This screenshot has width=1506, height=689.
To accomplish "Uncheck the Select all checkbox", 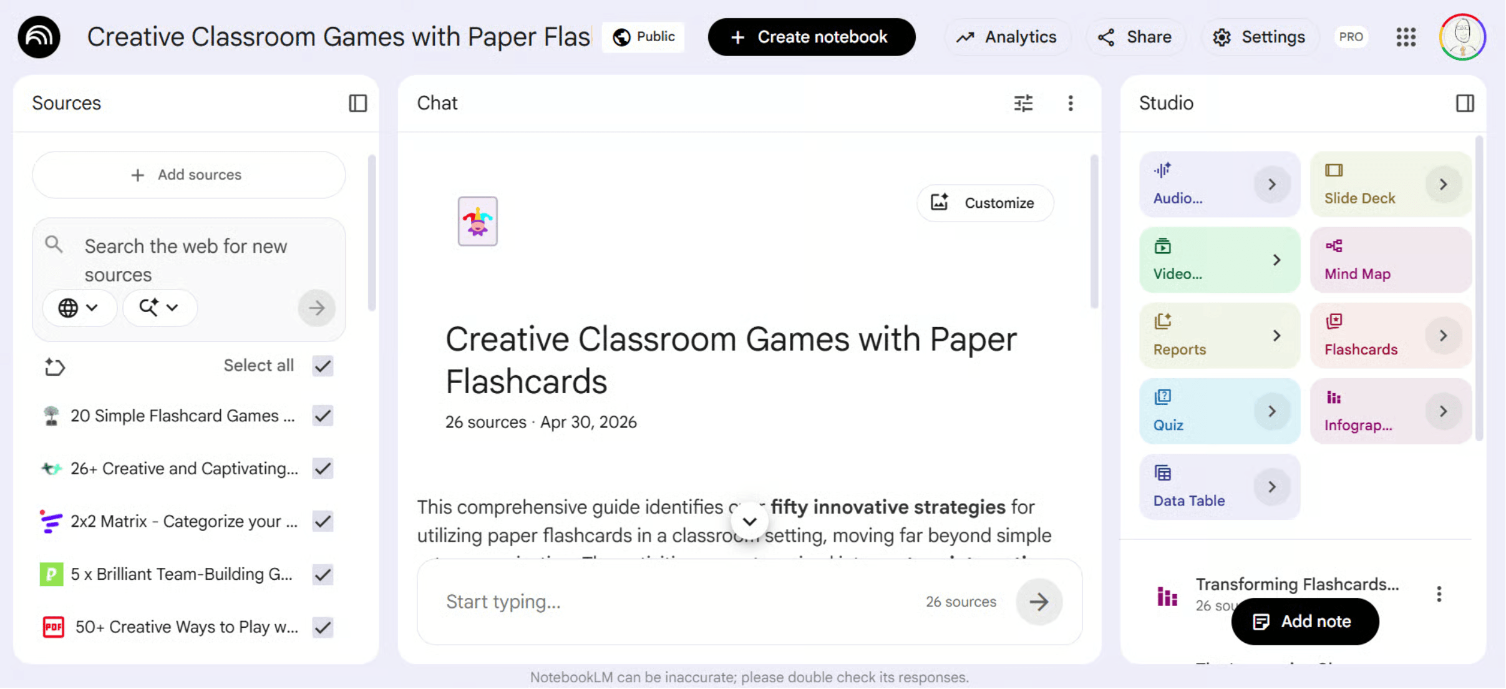I will 323,366.
